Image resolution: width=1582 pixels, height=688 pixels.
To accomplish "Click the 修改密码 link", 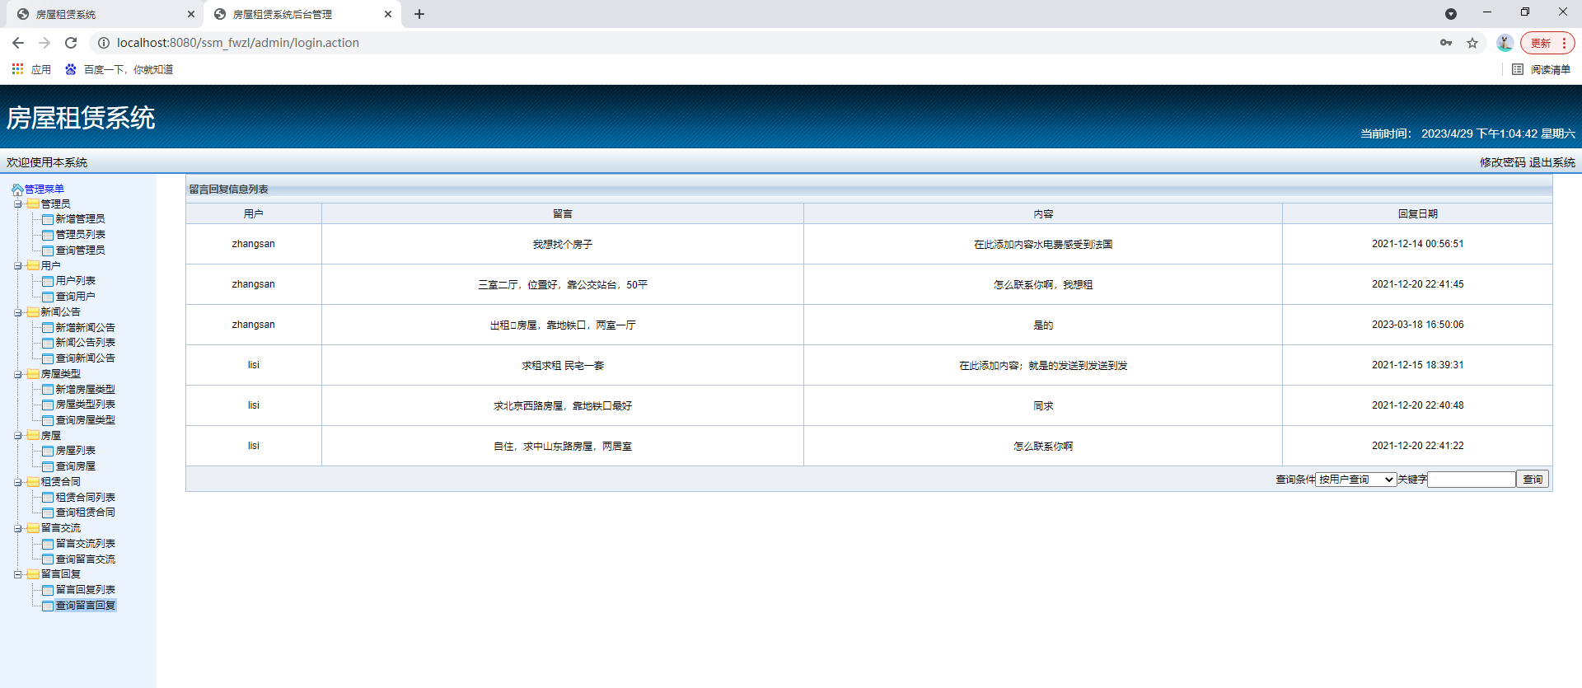I will tap(1503, 162).
